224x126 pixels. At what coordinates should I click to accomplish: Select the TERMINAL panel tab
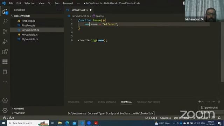click(126, 102)
